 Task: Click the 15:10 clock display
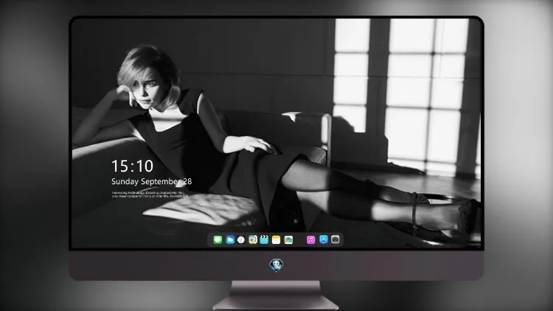(132, 166)
